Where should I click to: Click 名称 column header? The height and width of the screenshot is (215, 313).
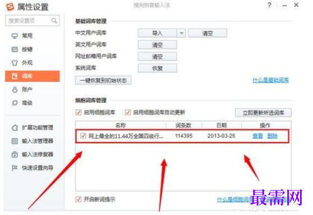coord(121,125)
